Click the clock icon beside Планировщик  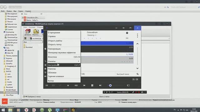click(x=45, y=49)
